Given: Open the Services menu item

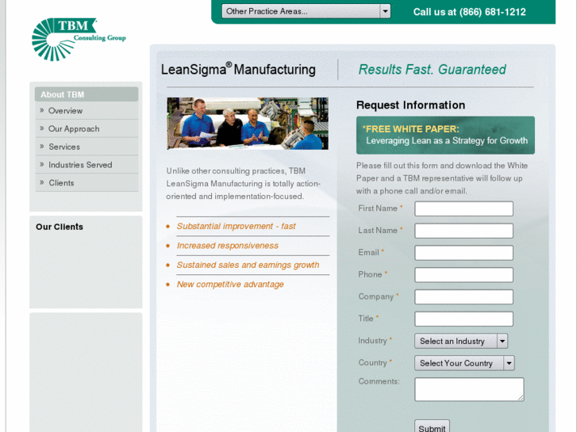Looking at the screenshot, I should click(x=64, y=147).
